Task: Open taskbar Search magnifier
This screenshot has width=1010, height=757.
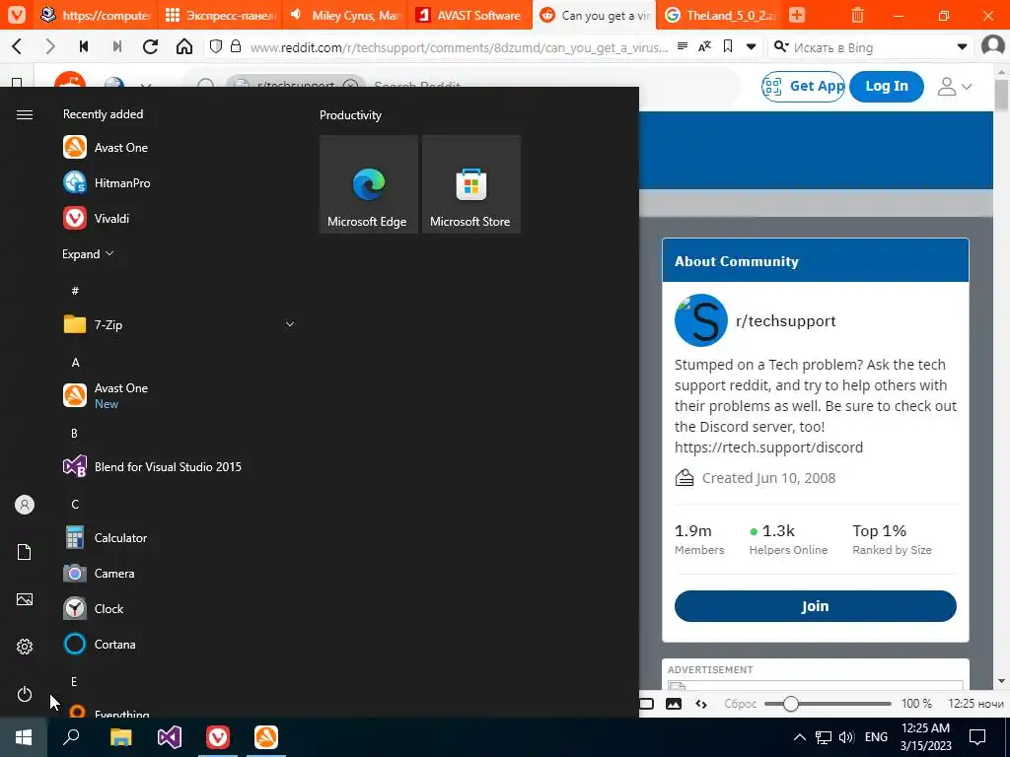Action: (x=71, y=737)
